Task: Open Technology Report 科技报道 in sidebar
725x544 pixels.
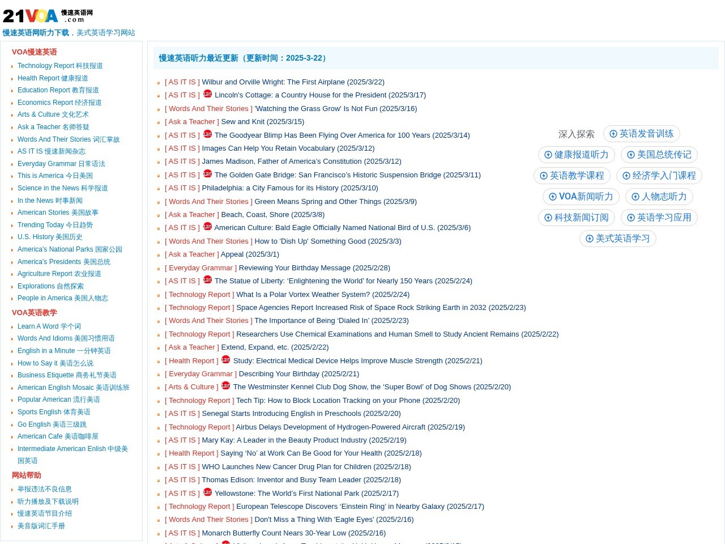Action: click(x=60, y=66)
